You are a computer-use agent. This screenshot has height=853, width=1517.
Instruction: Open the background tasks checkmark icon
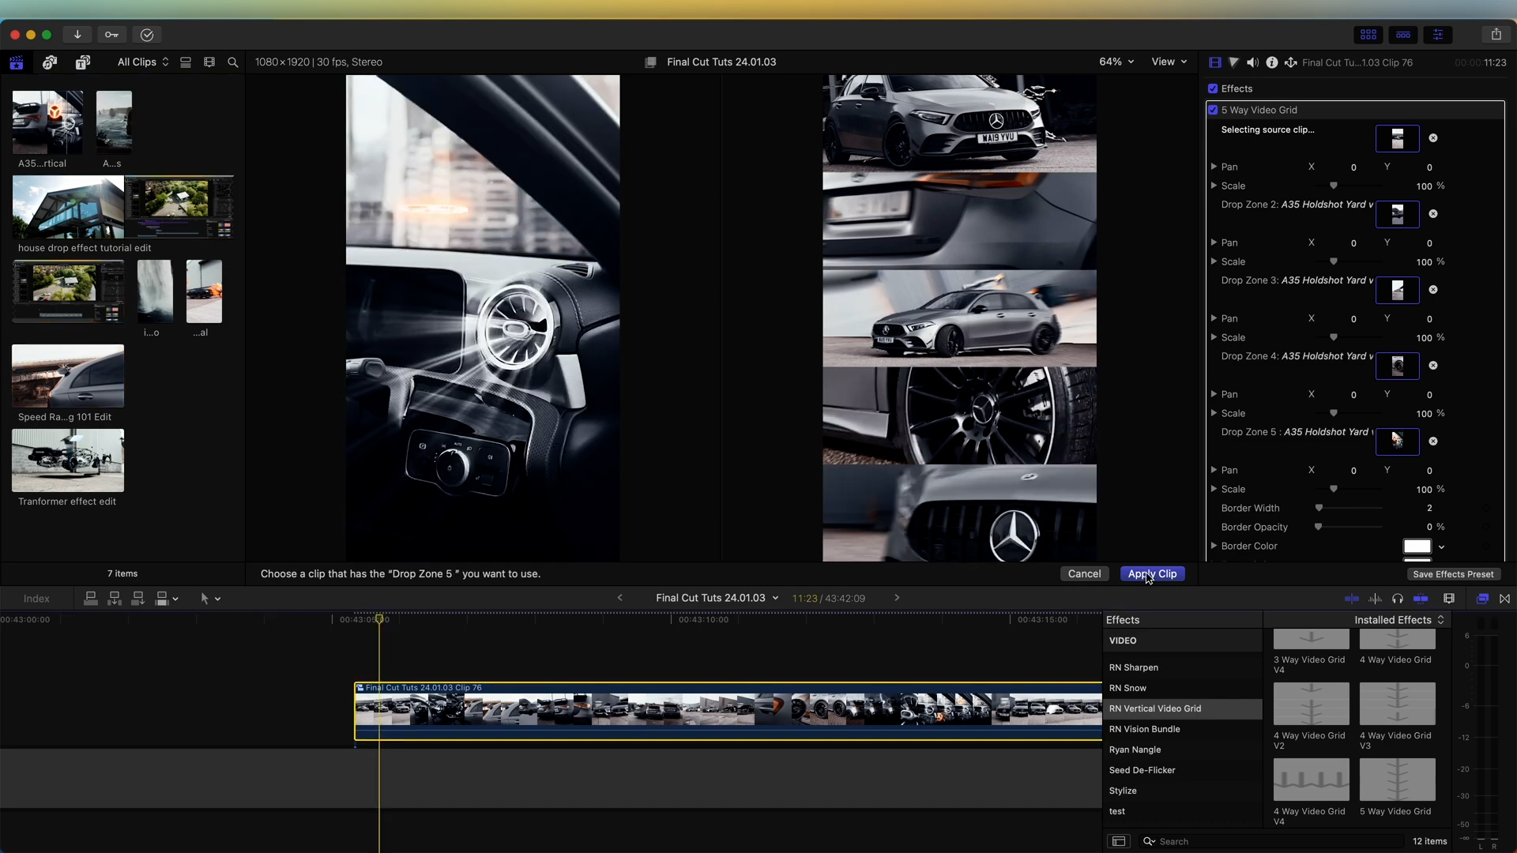point(147,35)
